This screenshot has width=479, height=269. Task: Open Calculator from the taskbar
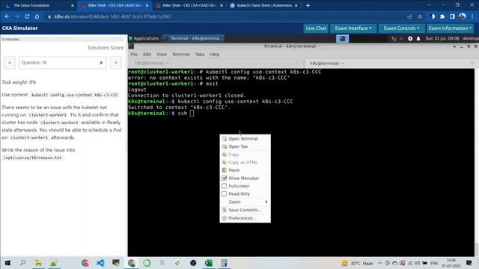tap(225, 263)
